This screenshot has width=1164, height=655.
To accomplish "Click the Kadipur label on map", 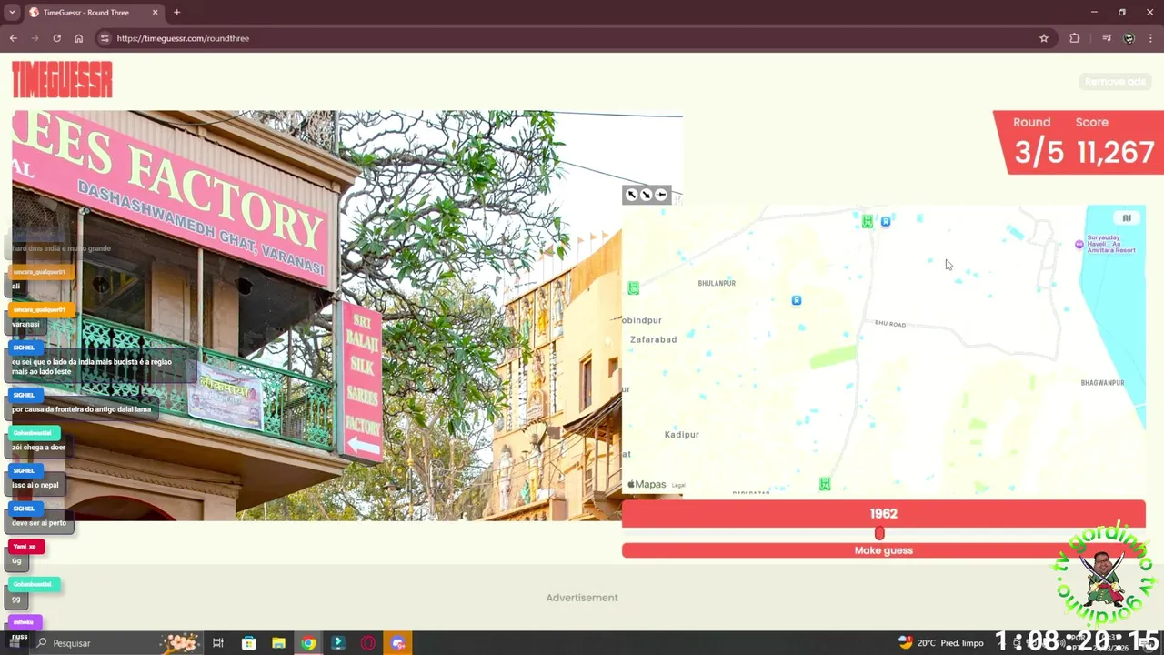I will [682, 435].
